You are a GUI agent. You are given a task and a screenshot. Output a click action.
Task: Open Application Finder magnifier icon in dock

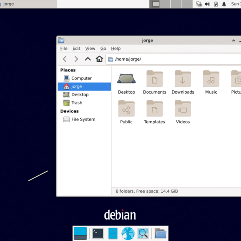click(143, 233)
